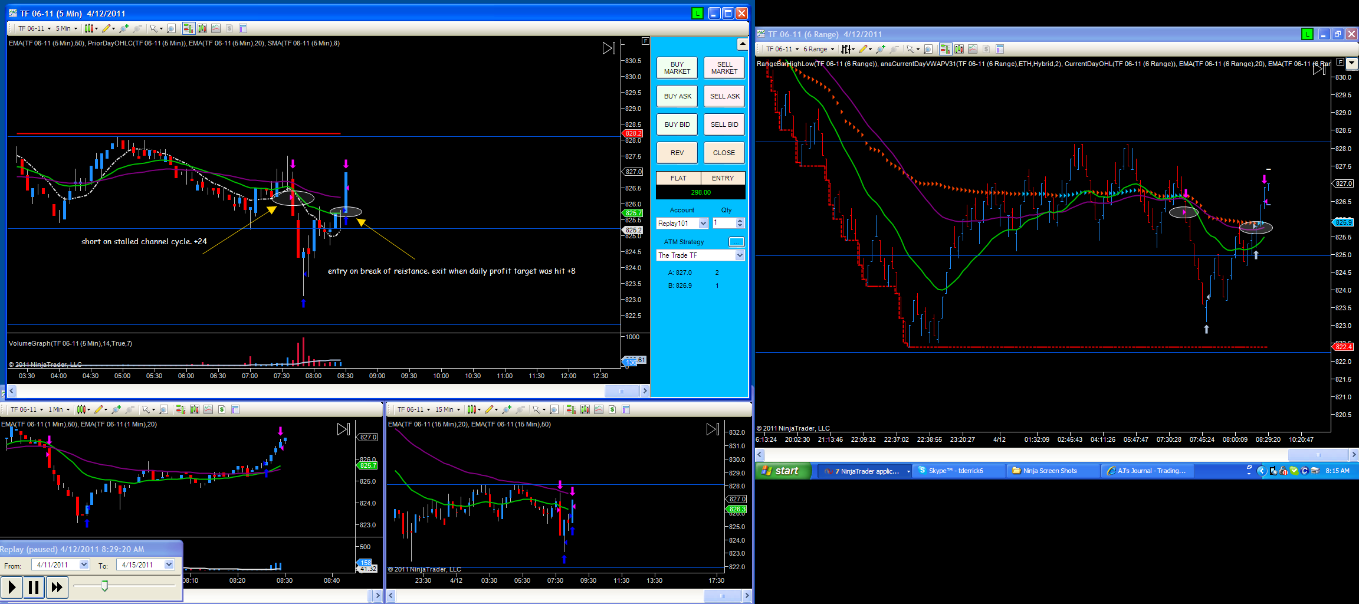This screenshot has width=1359, height=604.
Task: Select drawing pencil tool in 6 Range chart
Action: coord(864,49)
